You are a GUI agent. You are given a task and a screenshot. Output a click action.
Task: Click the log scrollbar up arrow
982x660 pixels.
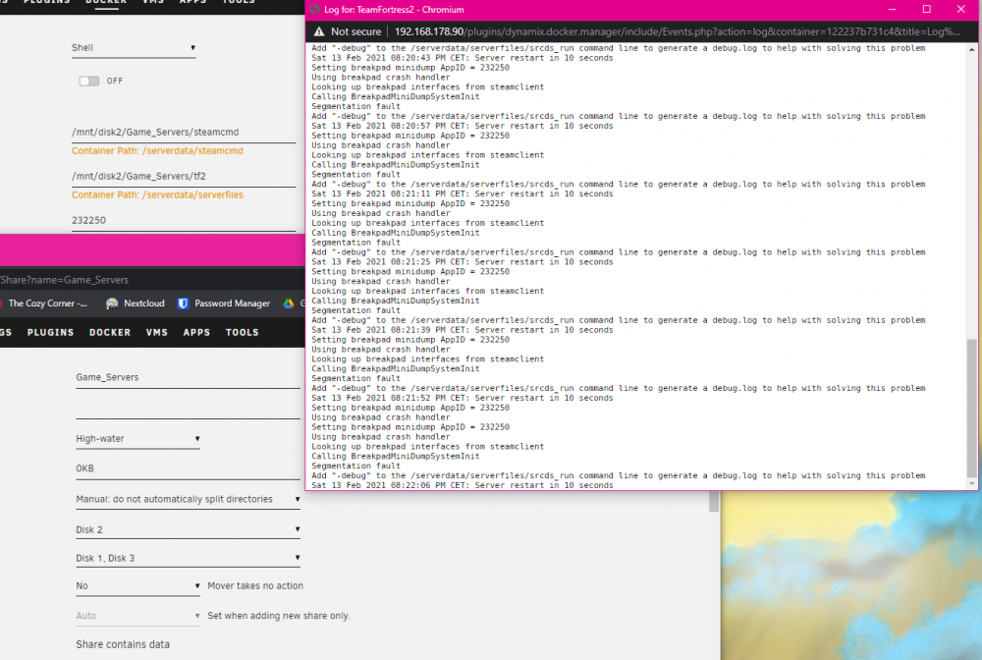pyautogui.click(x=971, y=49)
